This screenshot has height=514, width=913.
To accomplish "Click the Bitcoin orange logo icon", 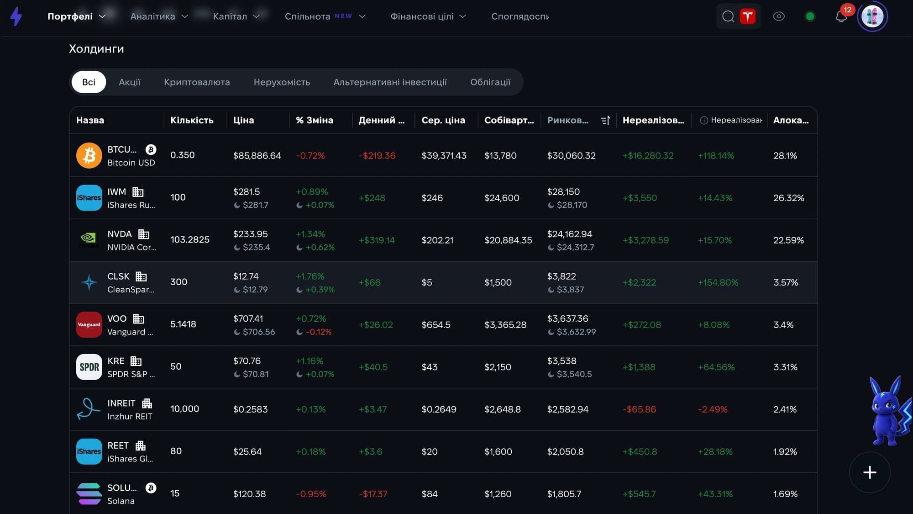I will tap(89, 155).
